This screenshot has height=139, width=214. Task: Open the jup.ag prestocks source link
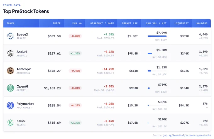tap(187, 135)
